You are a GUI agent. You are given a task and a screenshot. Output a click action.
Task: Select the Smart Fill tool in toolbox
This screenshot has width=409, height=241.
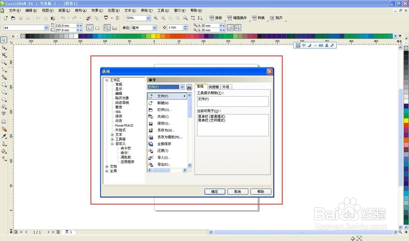point(4,77)
